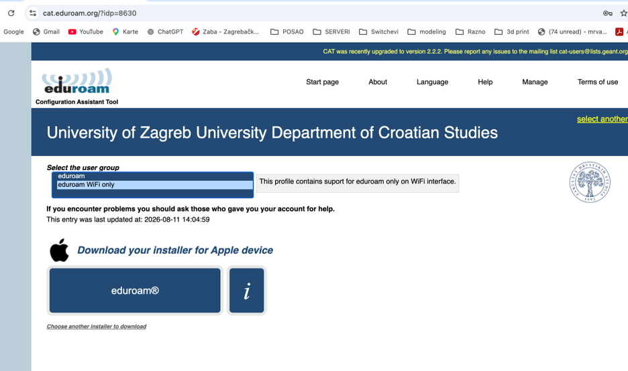Open the Gmail bookmark
The width and height of the screenshot is (628, 371).
tap(46, 31)
